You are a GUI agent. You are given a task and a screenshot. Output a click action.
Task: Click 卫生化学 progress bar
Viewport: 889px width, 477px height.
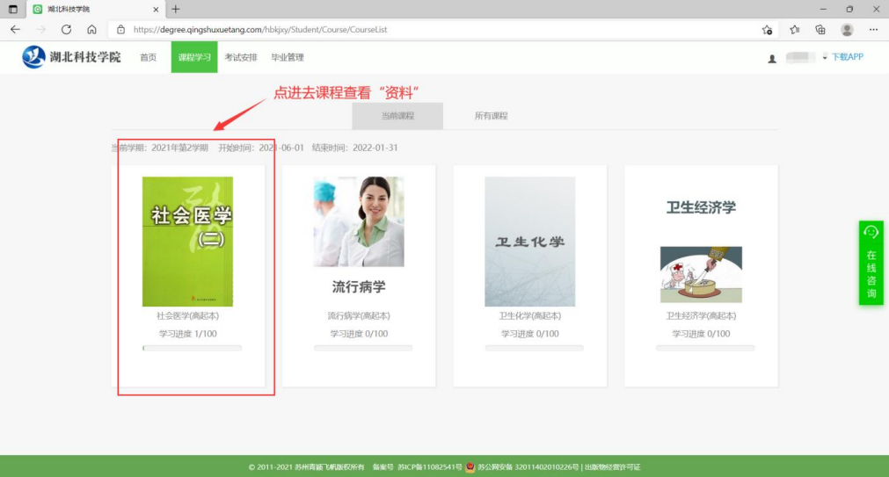[534, 348]
